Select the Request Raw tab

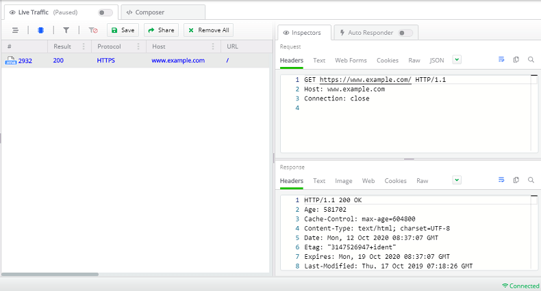[x=414, y=61]
